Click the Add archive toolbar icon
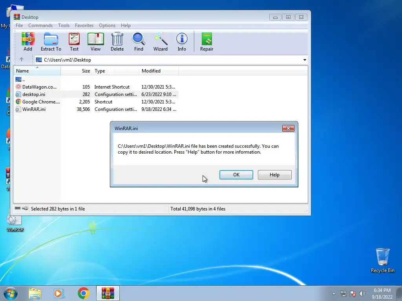This screenshot has width=402, height=301. [x=28, y=39]
